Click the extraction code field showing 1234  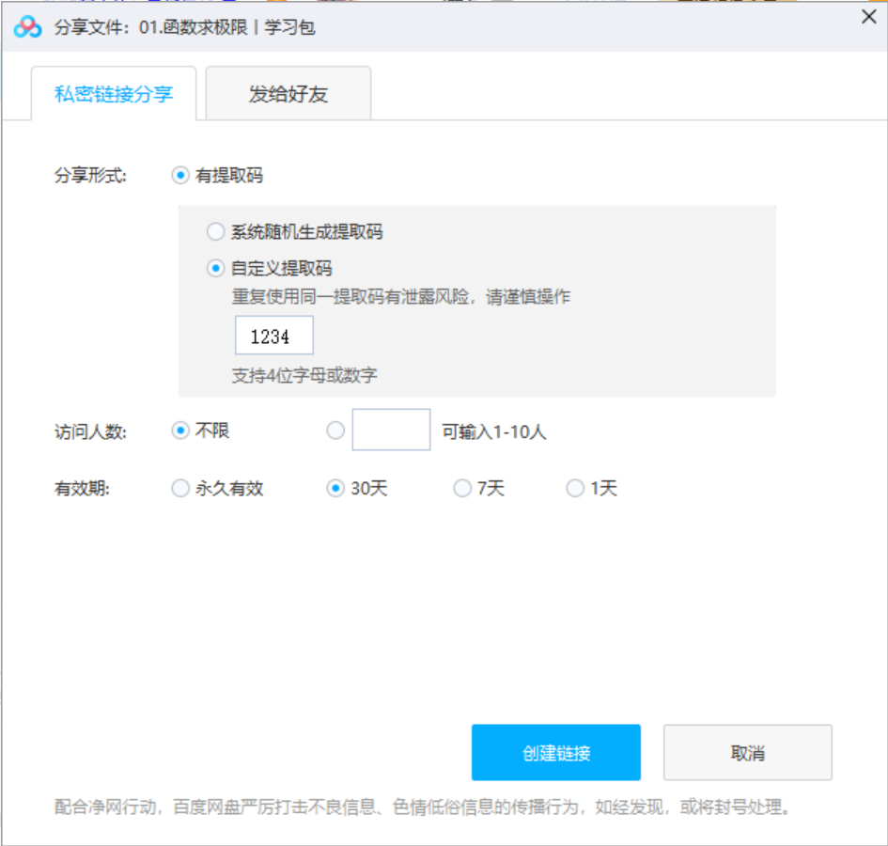point(274,336)
